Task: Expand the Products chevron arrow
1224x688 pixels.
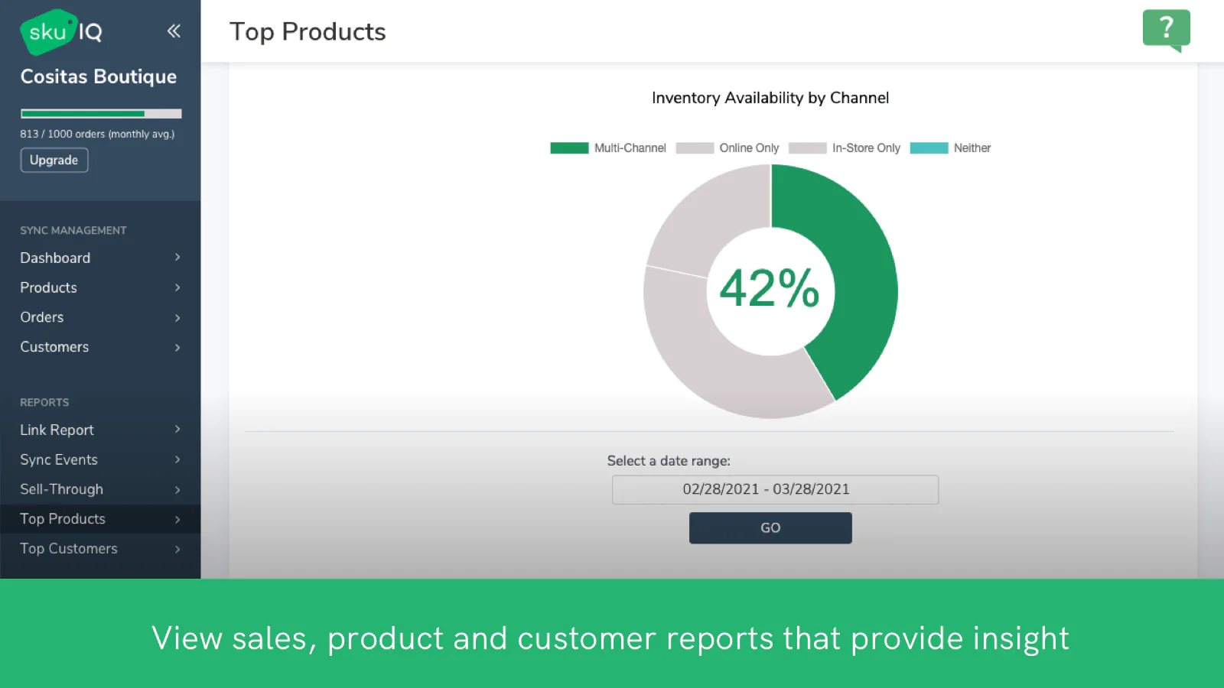Action: 177,287
